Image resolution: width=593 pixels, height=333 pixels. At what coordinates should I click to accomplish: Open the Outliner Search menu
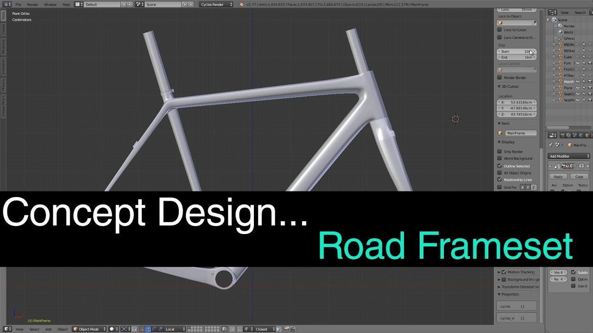coord(580,12)
